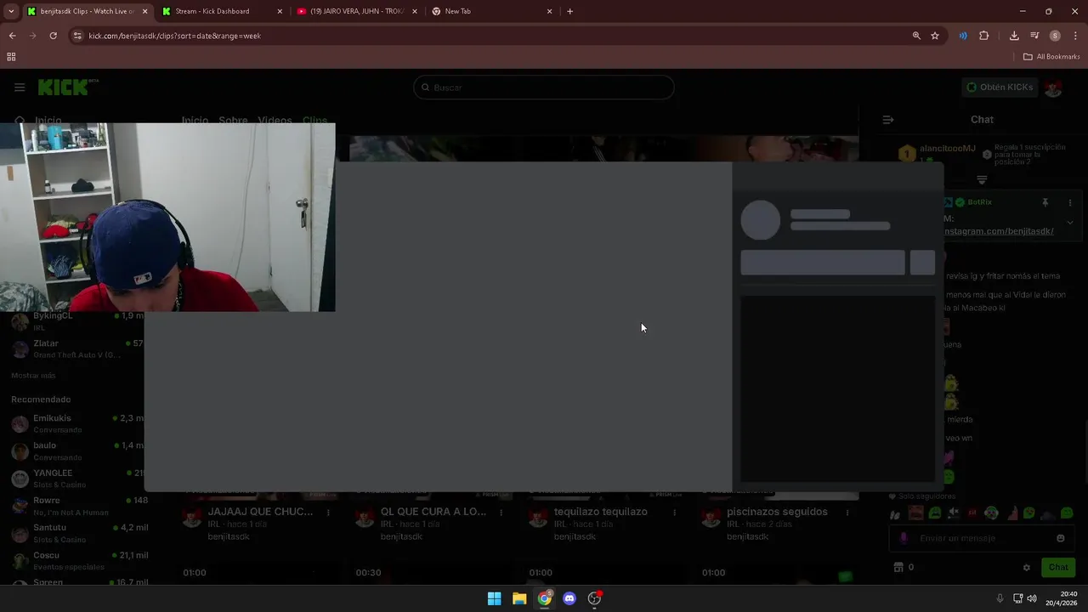Image resolution: width=1088 pixels, height=612 pixels.
Task: Open Coscu recommended channel
Action: point(79,560)
